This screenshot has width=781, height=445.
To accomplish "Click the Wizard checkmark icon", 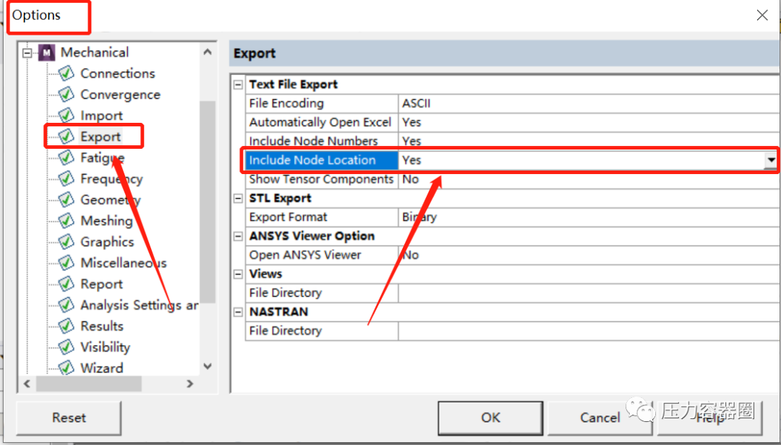I will click(65, 368).
